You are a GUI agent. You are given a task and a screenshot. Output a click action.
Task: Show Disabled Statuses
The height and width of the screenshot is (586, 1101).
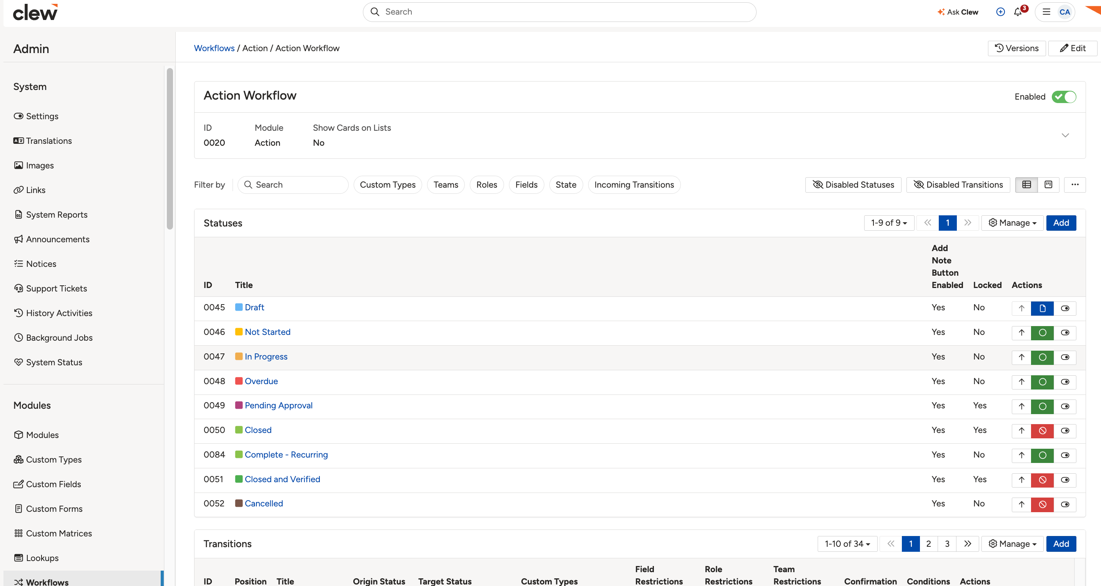(853, 185)
